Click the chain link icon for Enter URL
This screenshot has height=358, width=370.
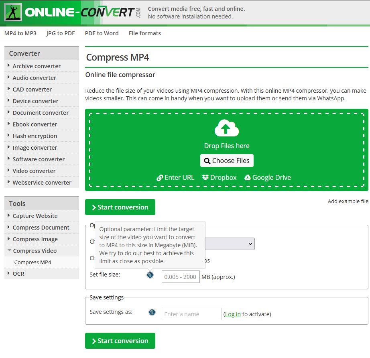point(160,178)
